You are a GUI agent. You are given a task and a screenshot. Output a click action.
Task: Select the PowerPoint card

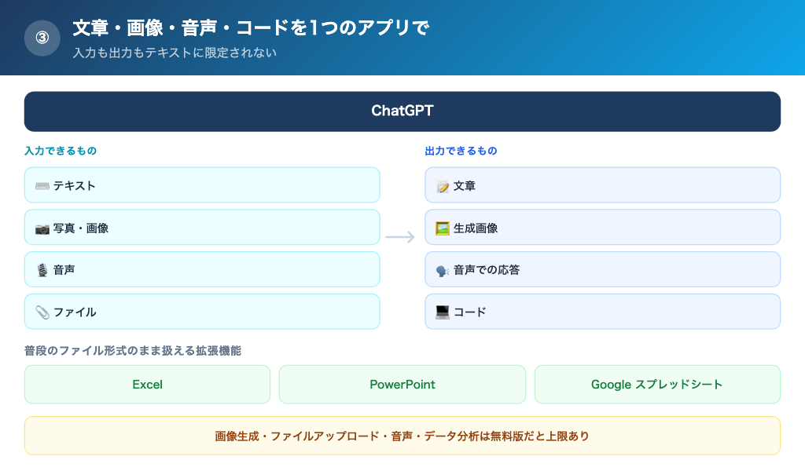click(402, 385)
